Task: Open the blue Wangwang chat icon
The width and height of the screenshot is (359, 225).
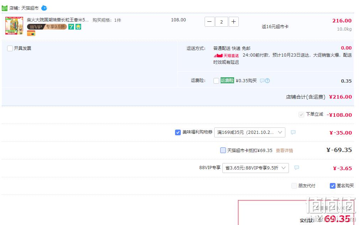Action: tap(44, 8)
